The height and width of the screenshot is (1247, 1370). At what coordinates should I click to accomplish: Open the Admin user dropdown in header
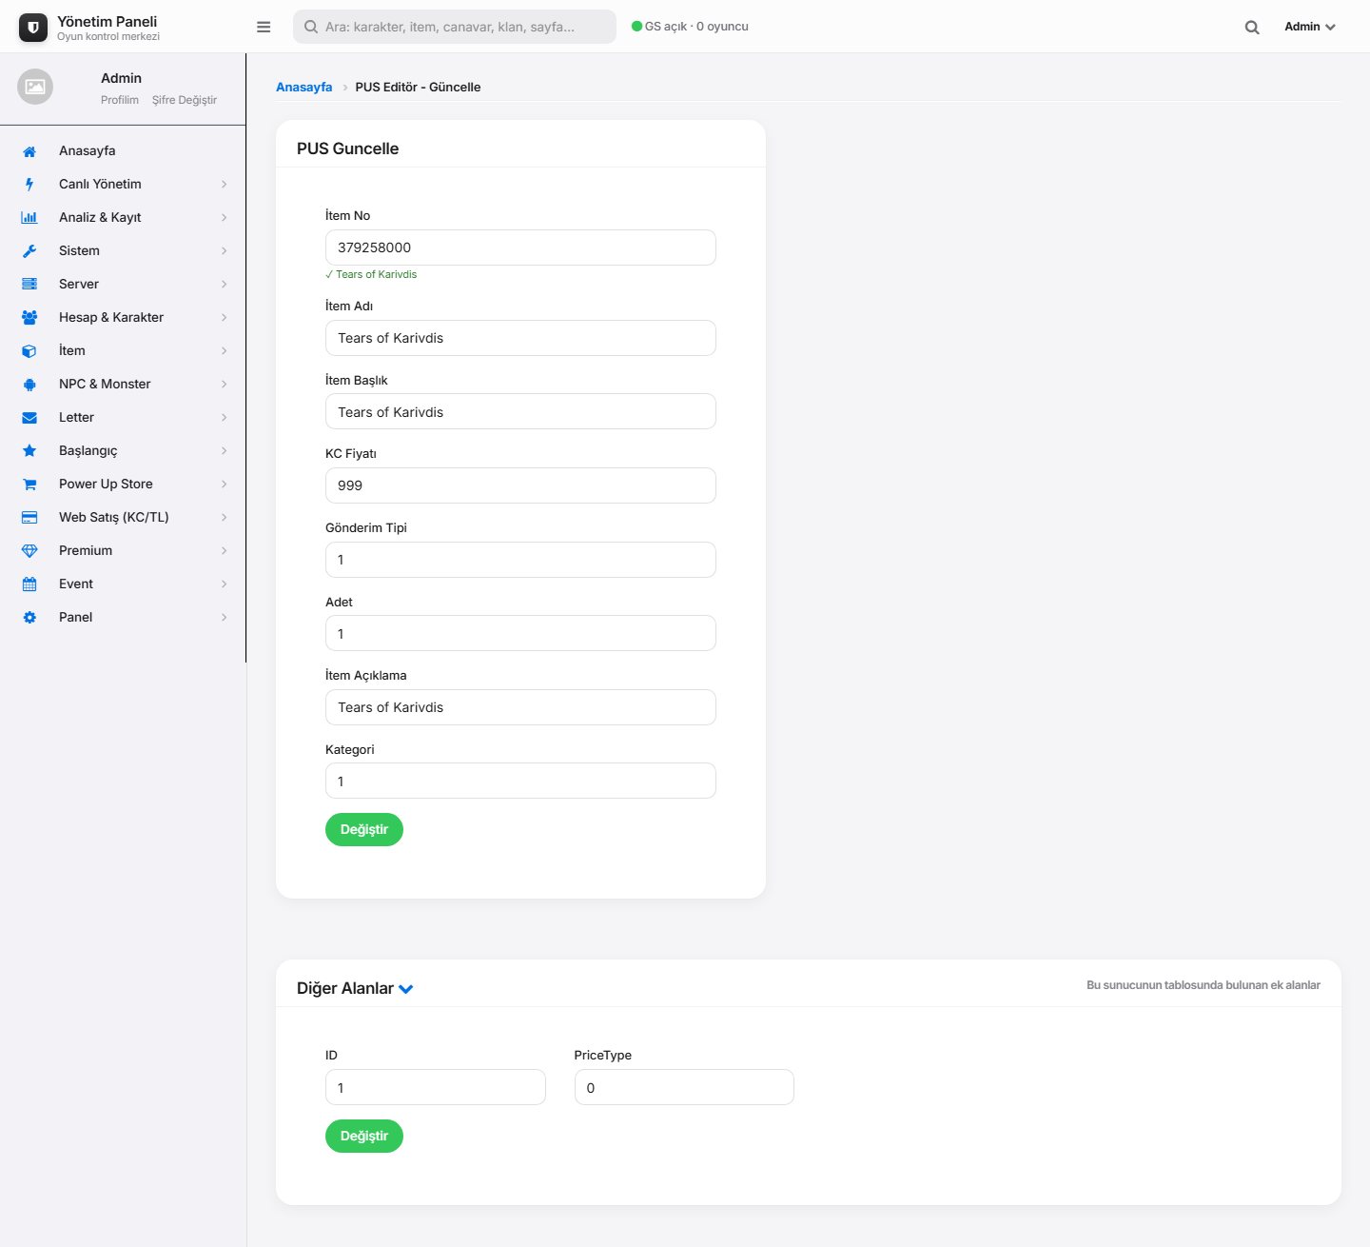[x=1310, y=27]
